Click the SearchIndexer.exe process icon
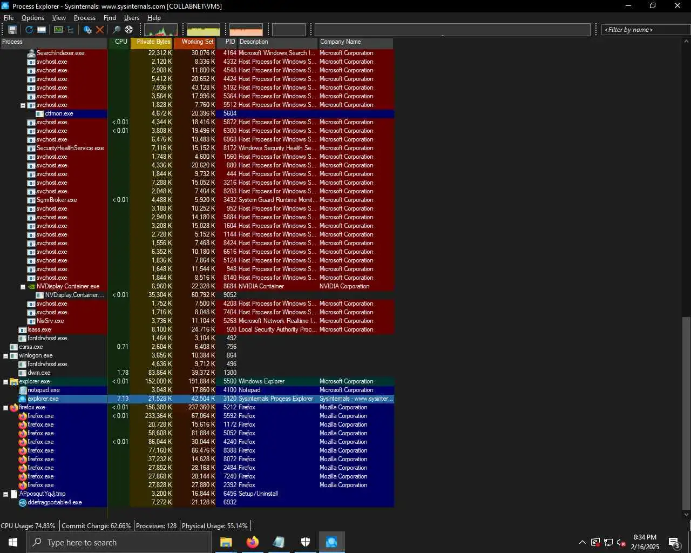This screenshot has height=553, width=691. 31,53
